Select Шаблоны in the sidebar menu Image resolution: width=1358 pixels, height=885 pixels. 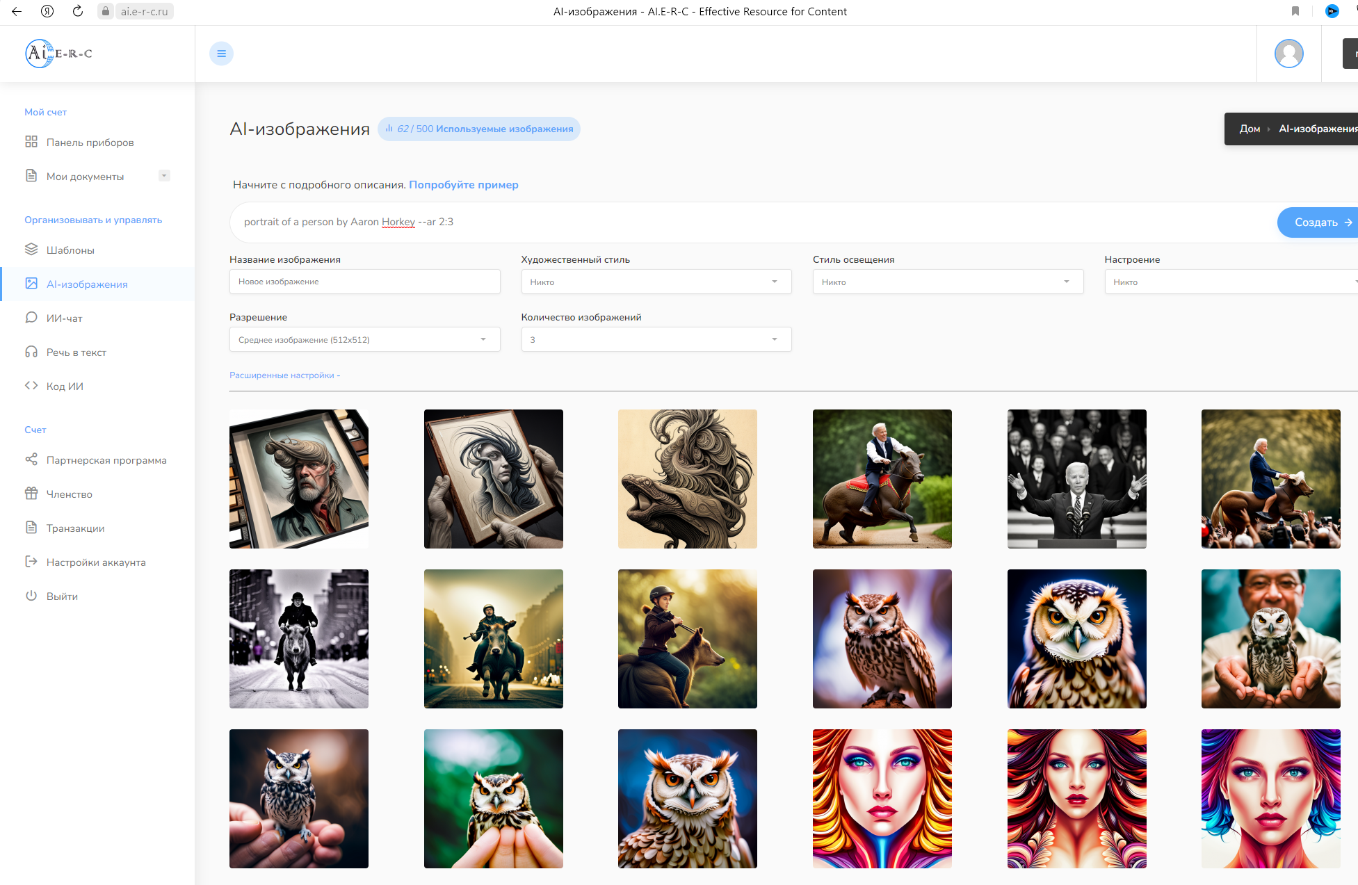pyautogui.click(x=70, y=250)
